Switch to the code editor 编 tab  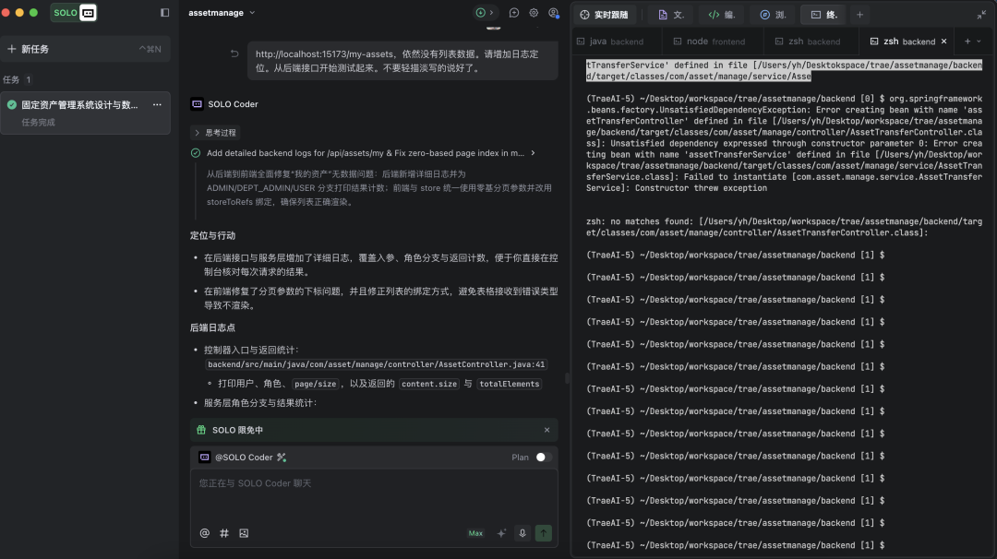(x=722, y=15)
